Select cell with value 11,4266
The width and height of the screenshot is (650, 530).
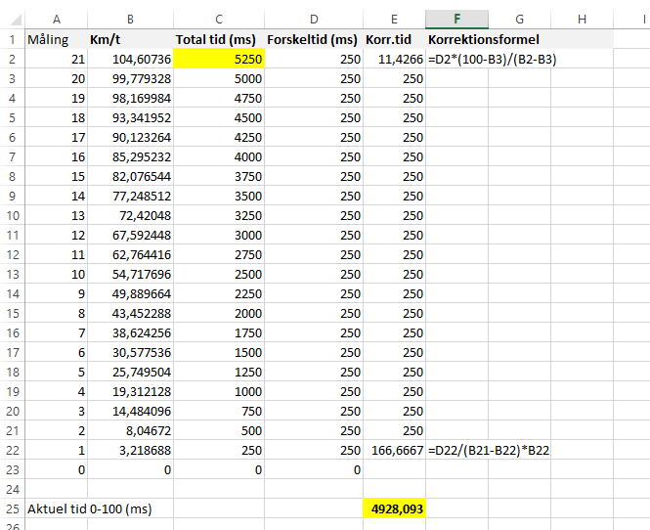pos(394,59)
